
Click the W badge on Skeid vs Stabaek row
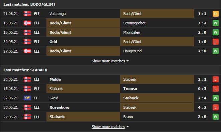[x=216, y=98]
